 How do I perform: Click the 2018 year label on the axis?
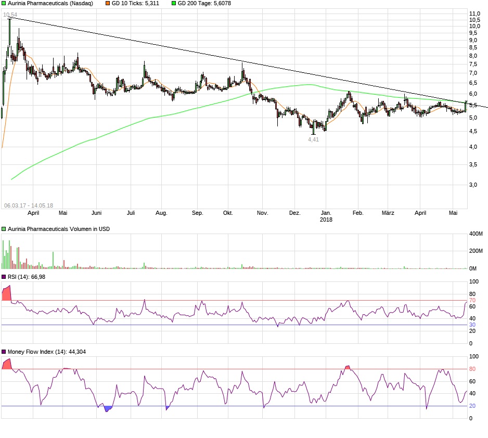point(326,220)
